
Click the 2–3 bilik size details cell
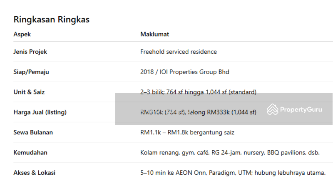click(x=198, y=92)
